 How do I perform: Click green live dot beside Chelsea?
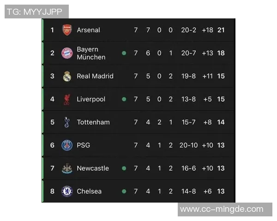pos(124,191)
